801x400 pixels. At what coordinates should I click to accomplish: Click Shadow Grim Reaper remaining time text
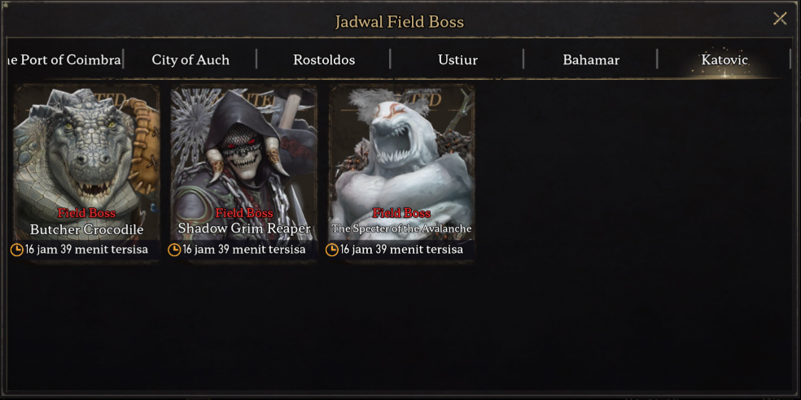click(x=244, y=250)
